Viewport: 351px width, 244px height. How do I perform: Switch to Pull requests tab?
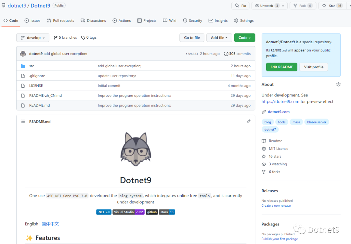60,20
